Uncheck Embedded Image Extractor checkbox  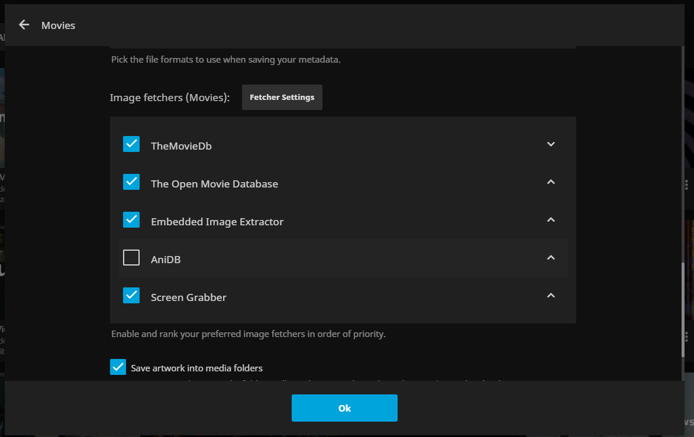[x=131, y=220]
